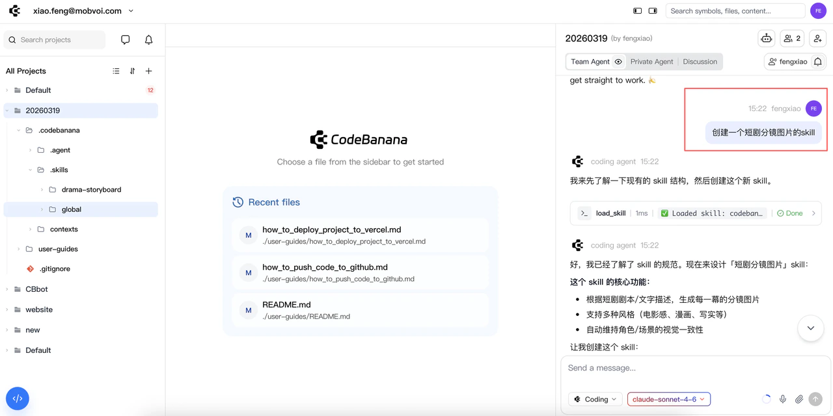
Task: Click the fengxiao user button
Action: click(x=788, y=62)
